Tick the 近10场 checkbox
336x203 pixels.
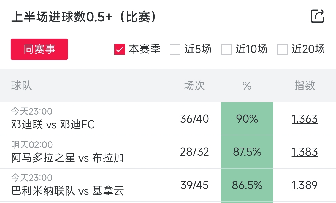point(226,50)
